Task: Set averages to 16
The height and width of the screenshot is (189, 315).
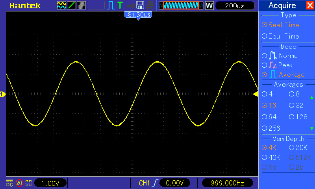Action: (x=269, y=106)
